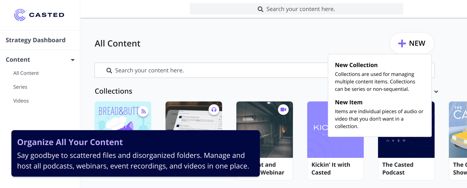467x188 pixels.
Task: Click the microphone icon on The Casted Podcast cover
Action: (x=399, y=140)
